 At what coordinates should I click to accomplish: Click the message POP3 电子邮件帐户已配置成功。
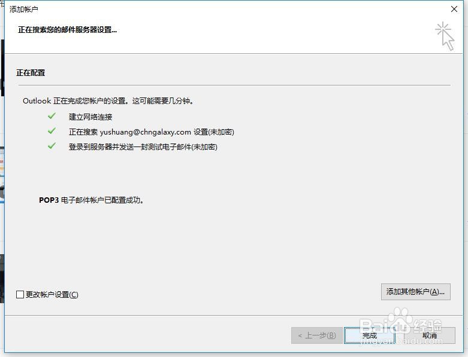(91, 200)
